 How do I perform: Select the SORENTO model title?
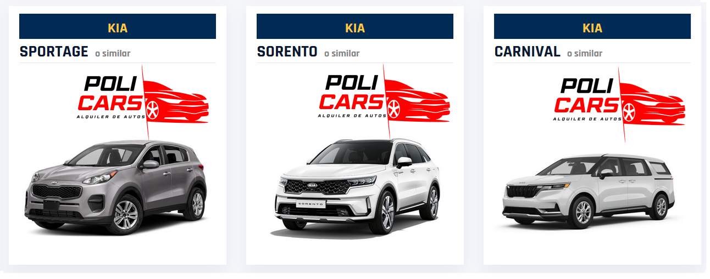287,52
